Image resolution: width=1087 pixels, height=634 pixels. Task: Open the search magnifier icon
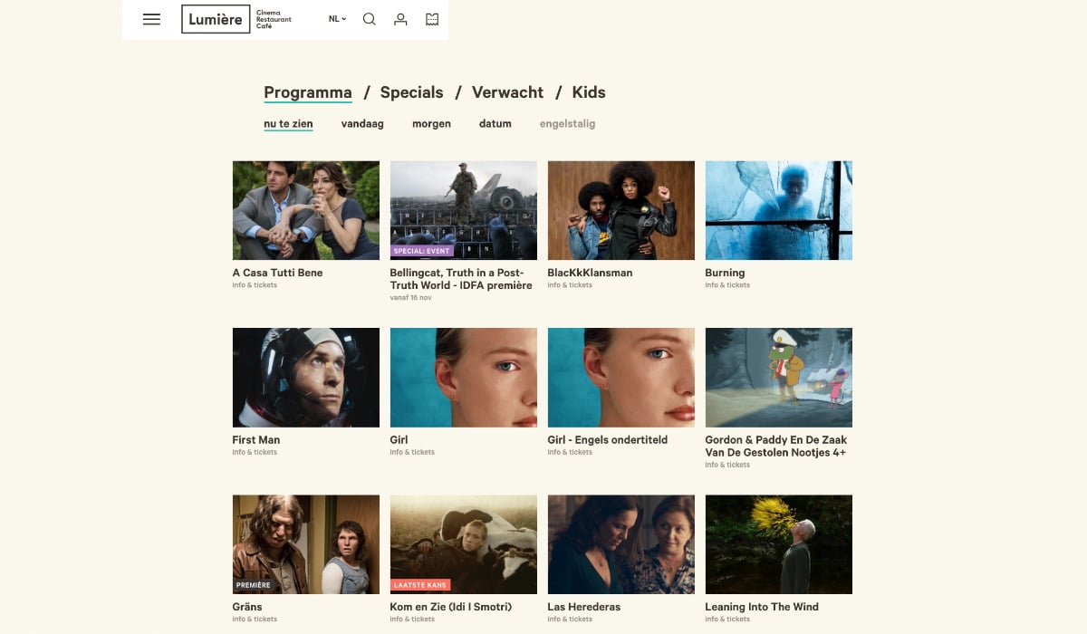[370, 19]
